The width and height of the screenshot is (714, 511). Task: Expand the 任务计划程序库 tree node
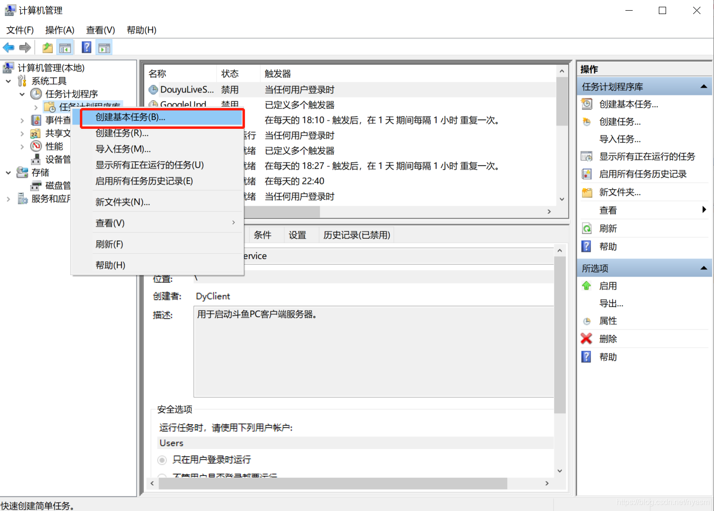click(x=36, y=107)
